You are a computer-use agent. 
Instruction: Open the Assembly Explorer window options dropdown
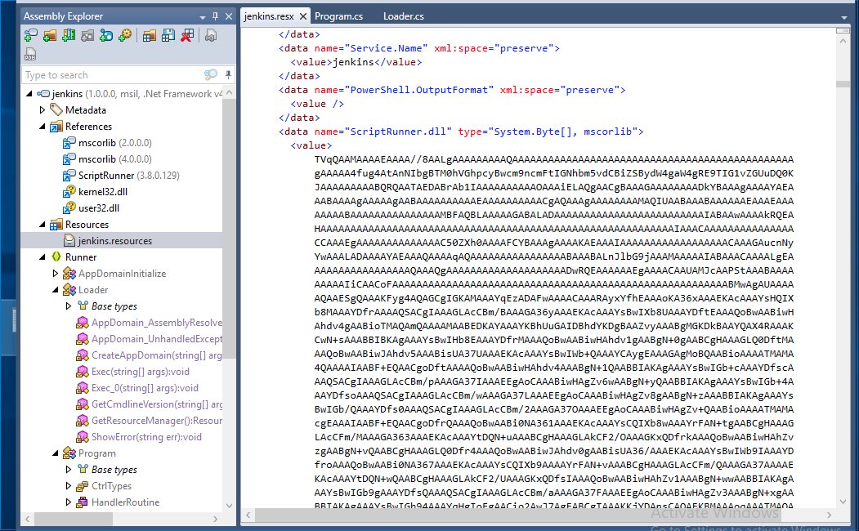pyautogui.click(x=203, y=17)
